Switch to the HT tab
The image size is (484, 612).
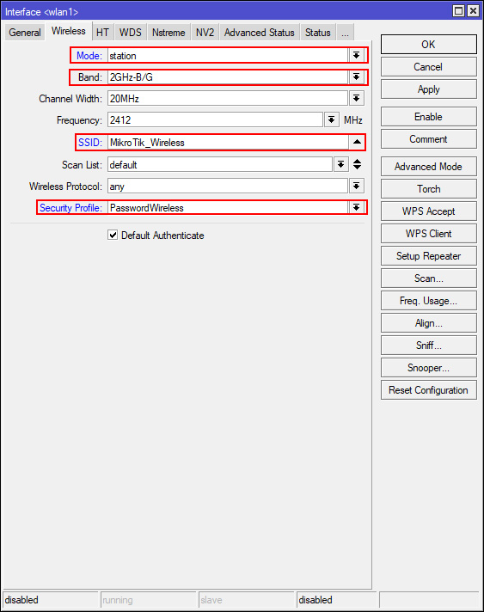(102, 33)
